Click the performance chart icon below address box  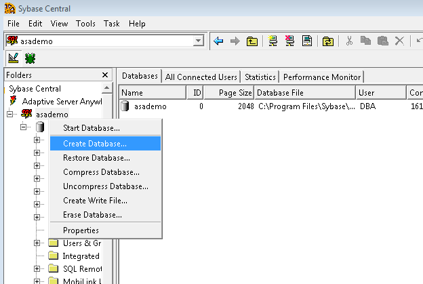click(x=13, y=58)
